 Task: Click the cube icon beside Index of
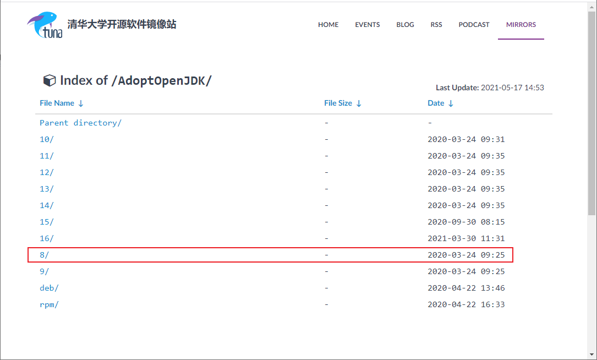(x=49, y=81)
